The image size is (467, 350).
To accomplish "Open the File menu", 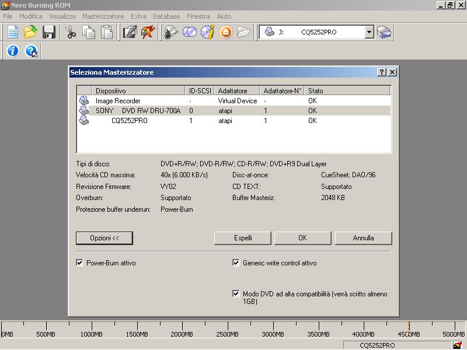I will coord(8,16).
